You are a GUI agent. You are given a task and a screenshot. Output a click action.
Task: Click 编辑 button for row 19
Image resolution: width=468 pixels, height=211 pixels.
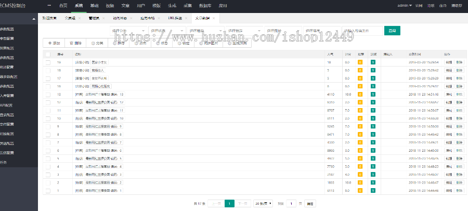[449, 62]
